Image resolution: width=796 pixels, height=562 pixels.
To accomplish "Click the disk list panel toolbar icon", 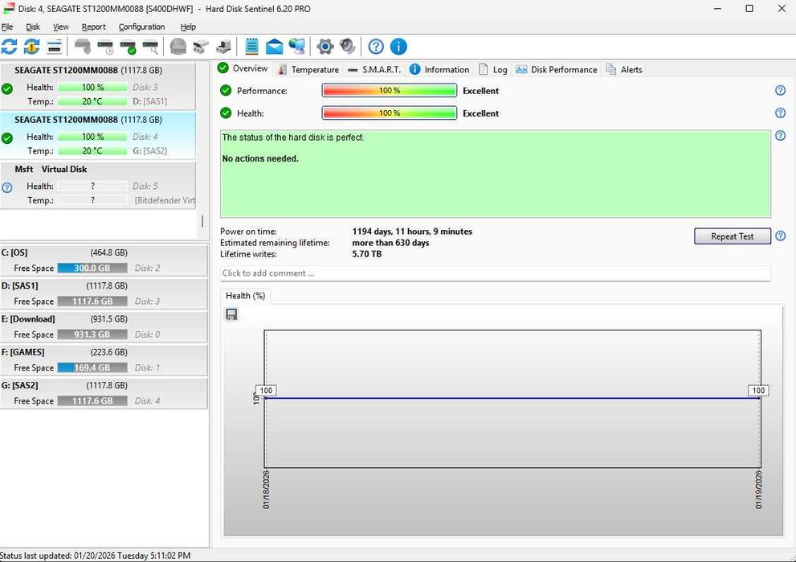I will [55, 47].
